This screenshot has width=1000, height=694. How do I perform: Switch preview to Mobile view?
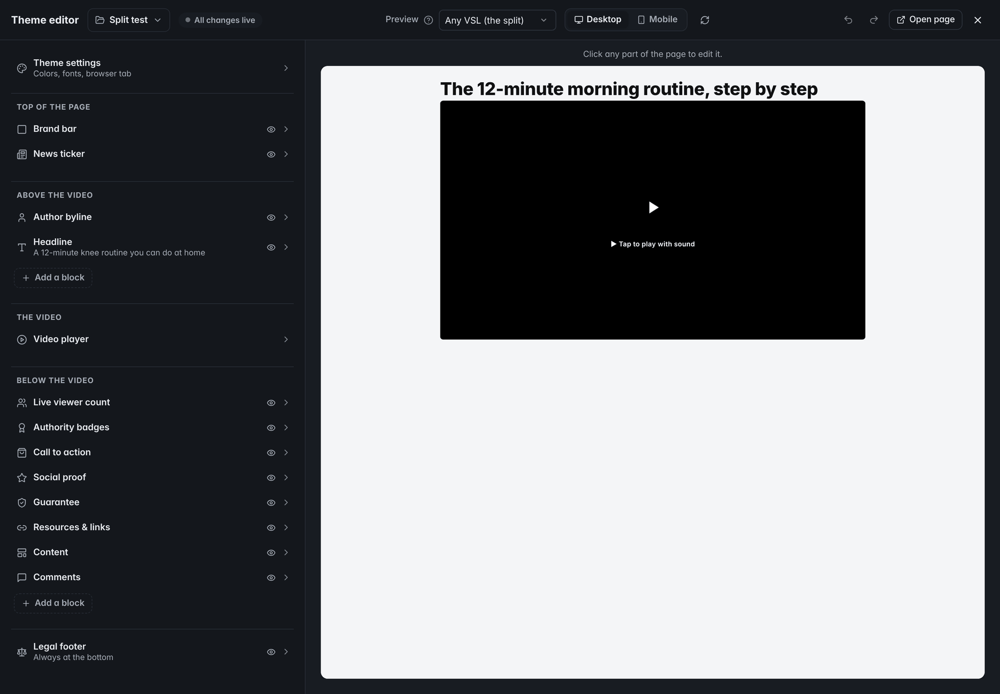(657, 19)
